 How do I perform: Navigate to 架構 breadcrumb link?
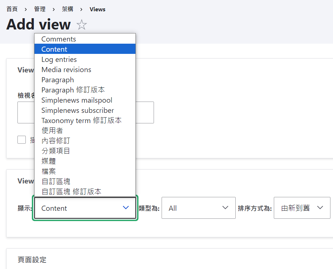point(67,9)
